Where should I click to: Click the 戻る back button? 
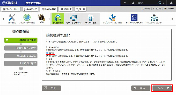pos(141,88)
